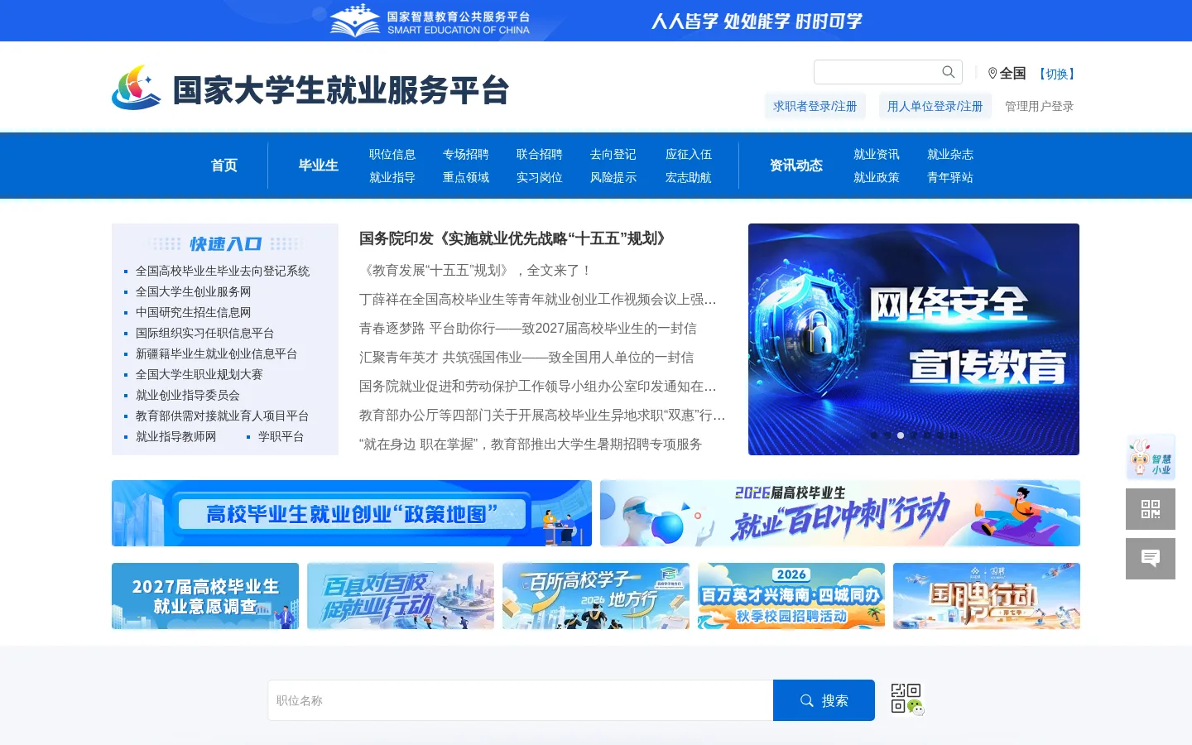Click the WeChat QR code icon near search

pos(907,699)
